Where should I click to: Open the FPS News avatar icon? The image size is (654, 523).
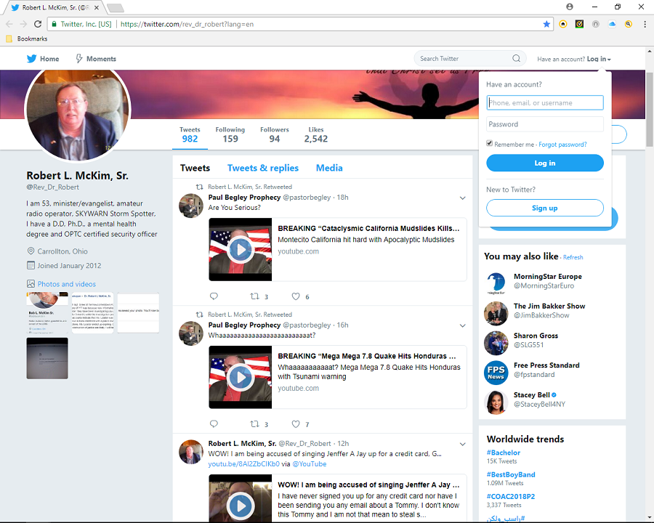coord(496,373)
